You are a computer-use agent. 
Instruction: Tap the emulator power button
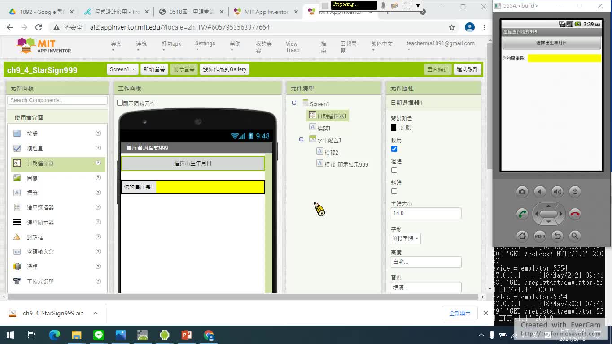click(x=575, y=192)
